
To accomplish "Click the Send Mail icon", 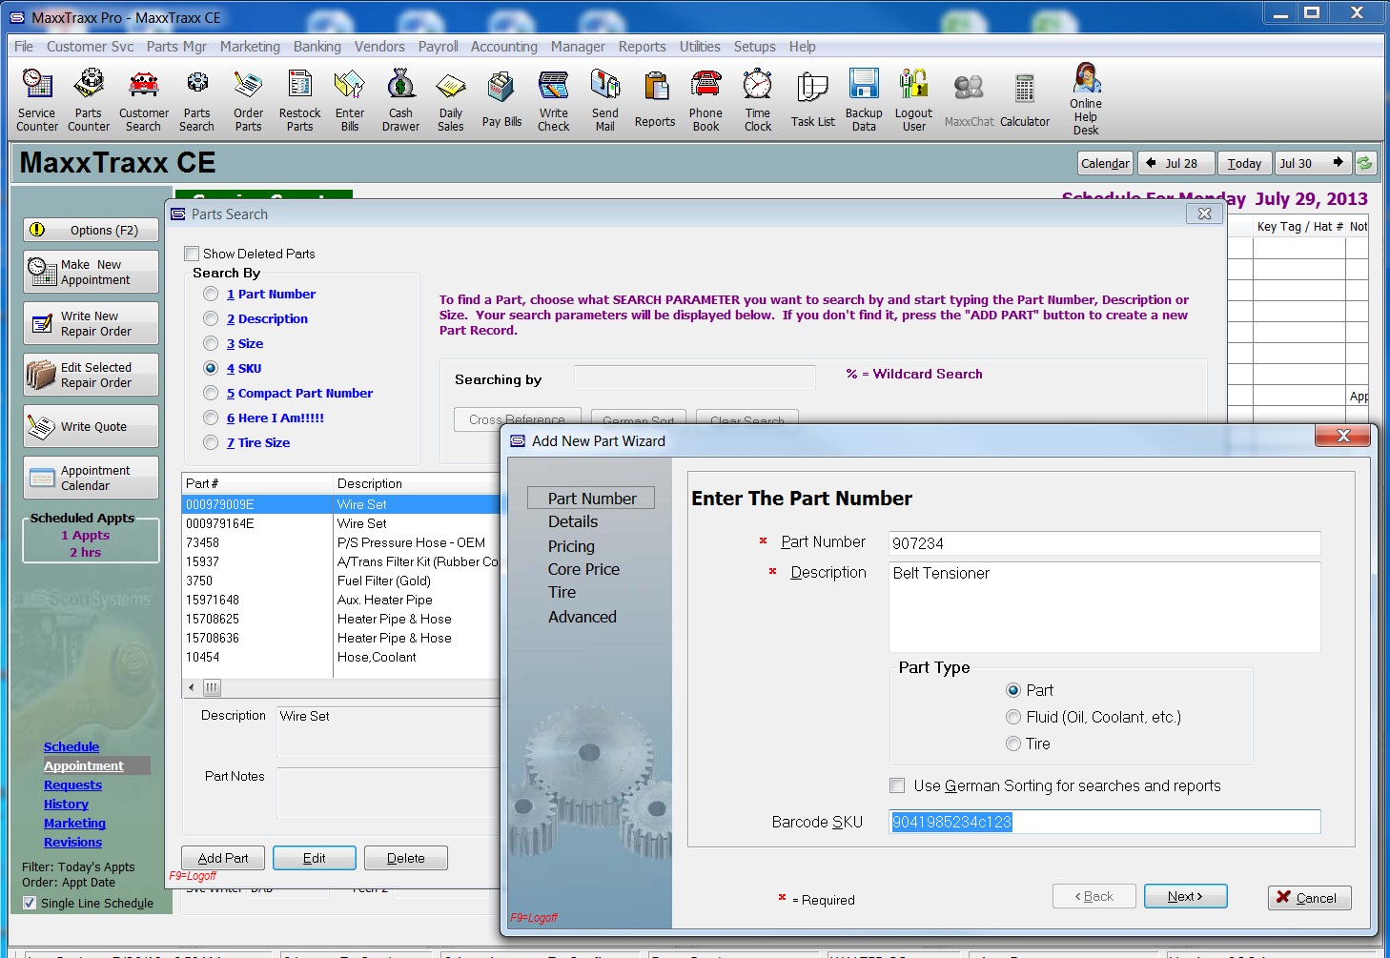I will (605, 100).
